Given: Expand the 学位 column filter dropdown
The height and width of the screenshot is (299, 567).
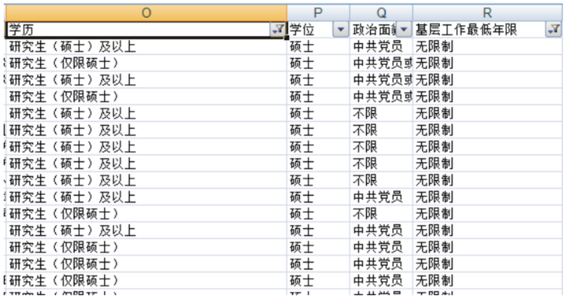Looking at the screenshot, I should tap(341, 29).
